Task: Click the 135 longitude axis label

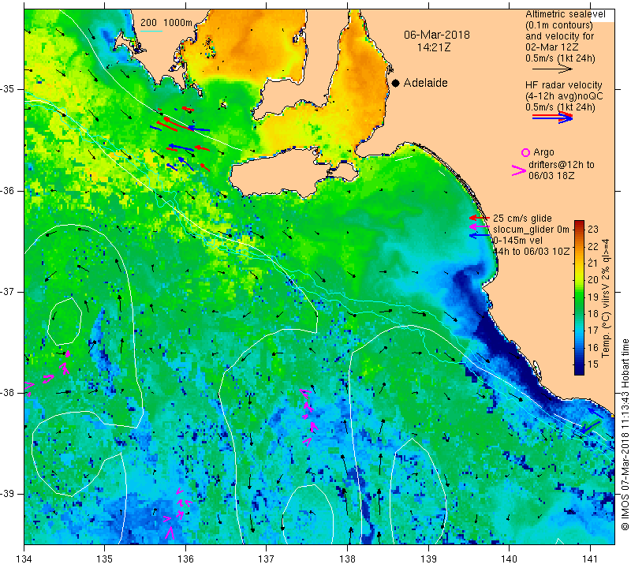Action: click(x=105, y=559)
